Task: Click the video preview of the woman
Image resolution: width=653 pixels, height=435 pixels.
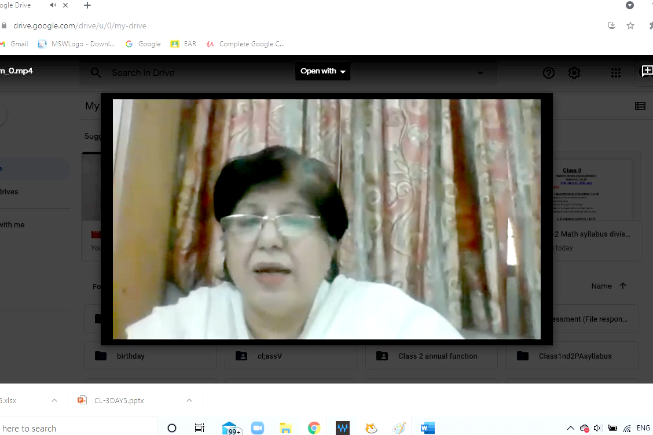Action: coord(326,219)
